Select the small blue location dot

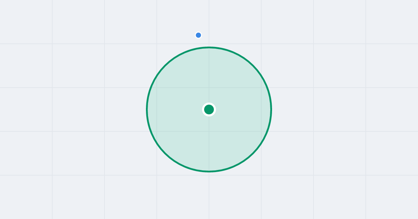point(199,35)
